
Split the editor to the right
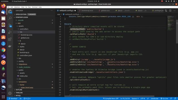pos(170,11)
